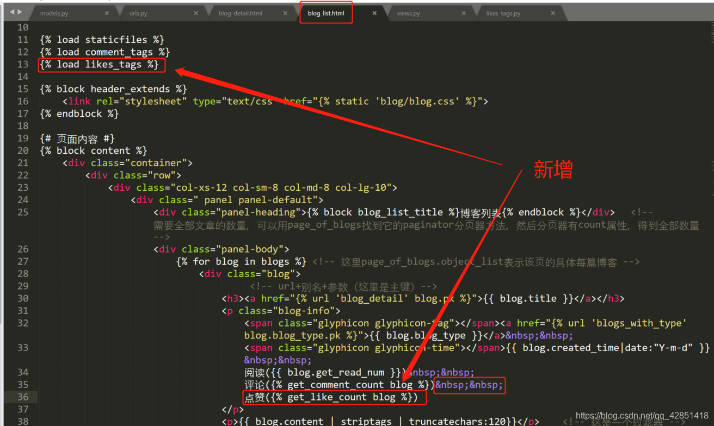Screen dimensions: 714x426
Task: Open the urls.py tab
Action: click(x=138, y=13)
